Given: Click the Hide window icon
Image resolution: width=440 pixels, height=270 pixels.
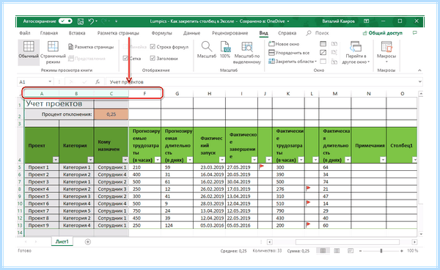Looking at the screenshot, I should click(x=323, y=53).
